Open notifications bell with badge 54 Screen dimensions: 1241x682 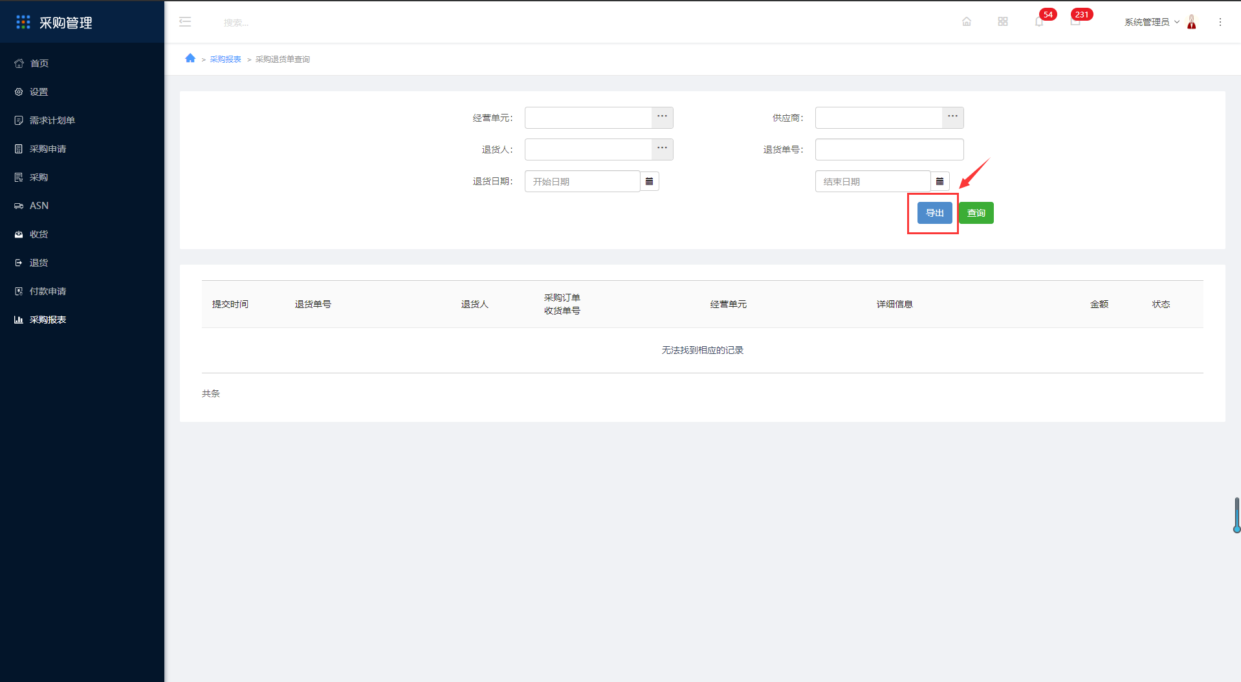pos(1039,21)
